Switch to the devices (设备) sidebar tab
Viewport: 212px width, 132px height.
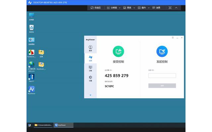coord(90,68)
